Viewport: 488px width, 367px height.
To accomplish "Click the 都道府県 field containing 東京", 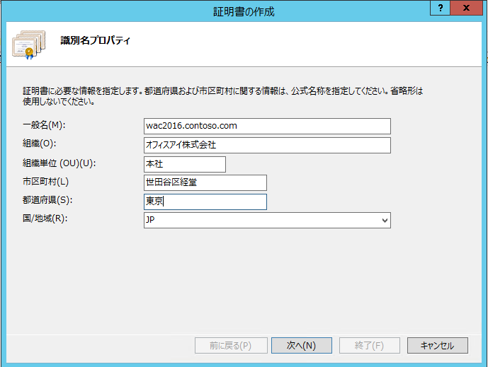I will click(205, 202).
